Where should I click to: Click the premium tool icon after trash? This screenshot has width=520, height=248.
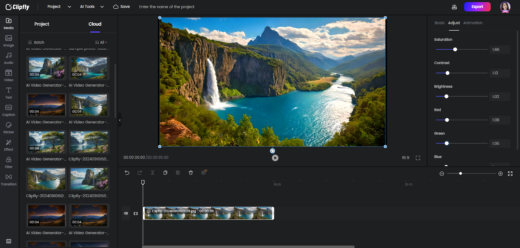click(x=204, y=172)
